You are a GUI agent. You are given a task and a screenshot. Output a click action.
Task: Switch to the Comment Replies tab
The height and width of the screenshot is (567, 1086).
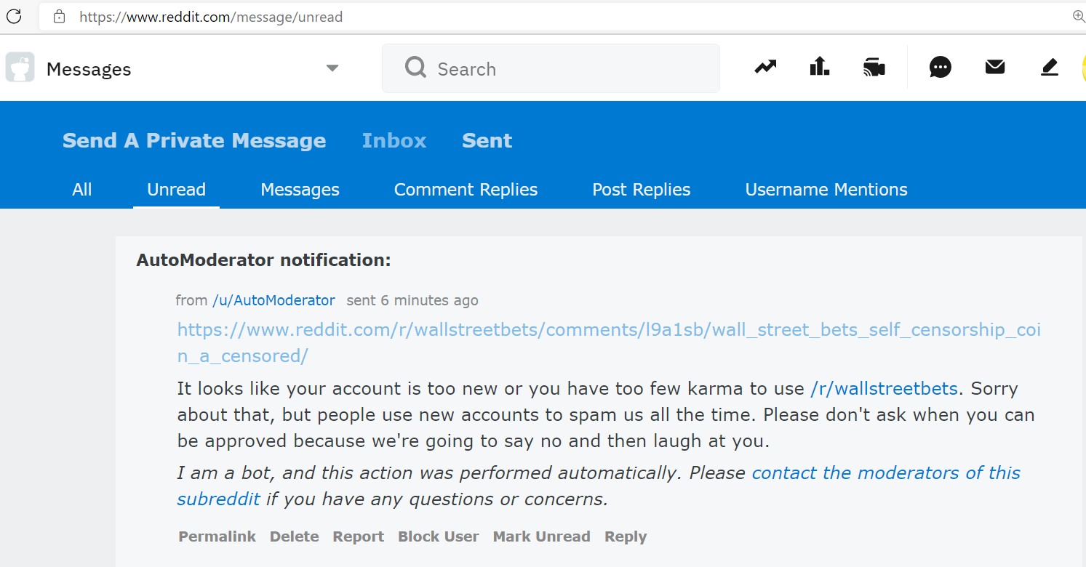466,190
